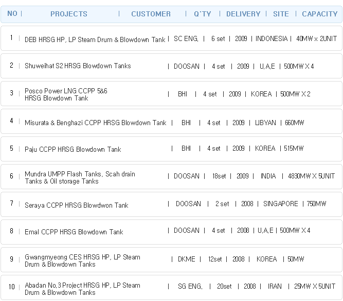Click the CUSTOMER column header
The width and height of the screenshot is (343, 301).
(x=151, y=14)
